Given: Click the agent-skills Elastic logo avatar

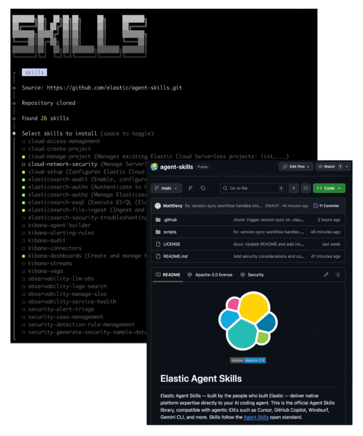Looking at the screenshot, I should pos(155,167).
